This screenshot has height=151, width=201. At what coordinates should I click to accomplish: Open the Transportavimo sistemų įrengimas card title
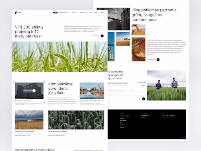coord(90,101)
